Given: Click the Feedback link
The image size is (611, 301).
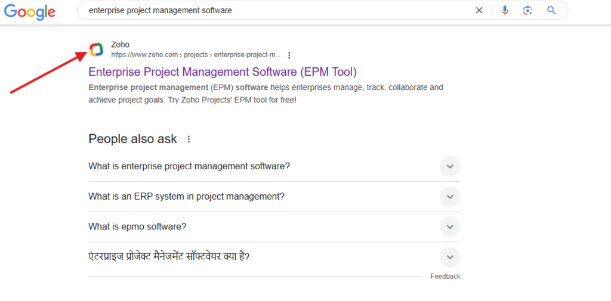Looking at the screenshot, I should click(x=445, y=277).
